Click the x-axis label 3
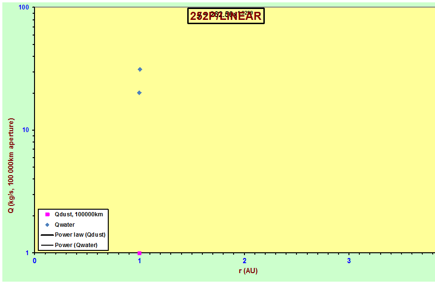 point(349,261)
